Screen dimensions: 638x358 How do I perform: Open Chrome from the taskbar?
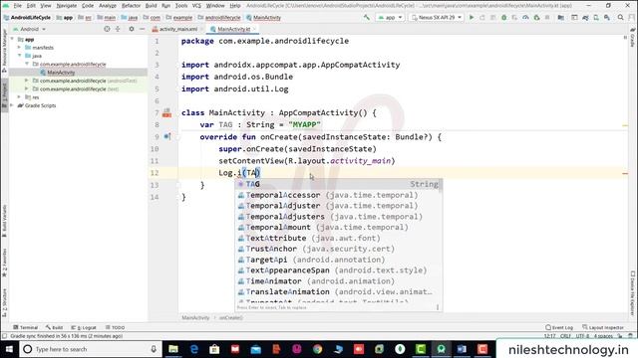[x=317, y=349]
